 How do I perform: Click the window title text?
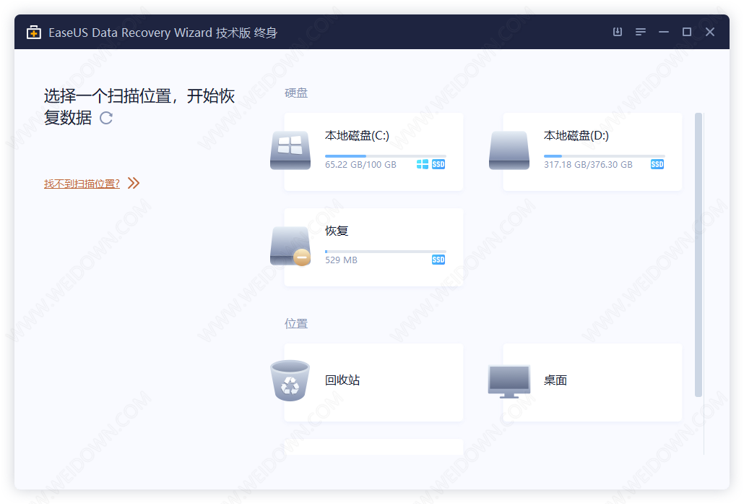pos(163,33)
